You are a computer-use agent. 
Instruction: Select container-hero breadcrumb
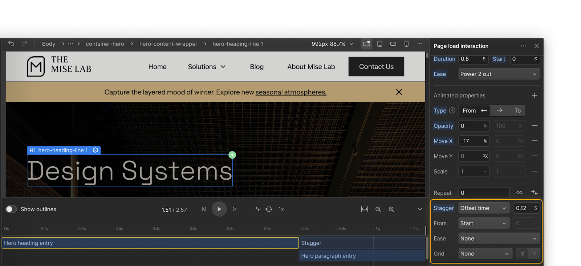point(105,44)
